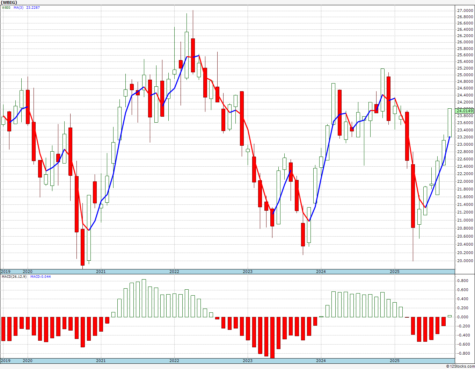This screenshot has height=369, width=475.
Task: Select 2022 on the MACD panel time axis
Action: click(x=174, y=361)
